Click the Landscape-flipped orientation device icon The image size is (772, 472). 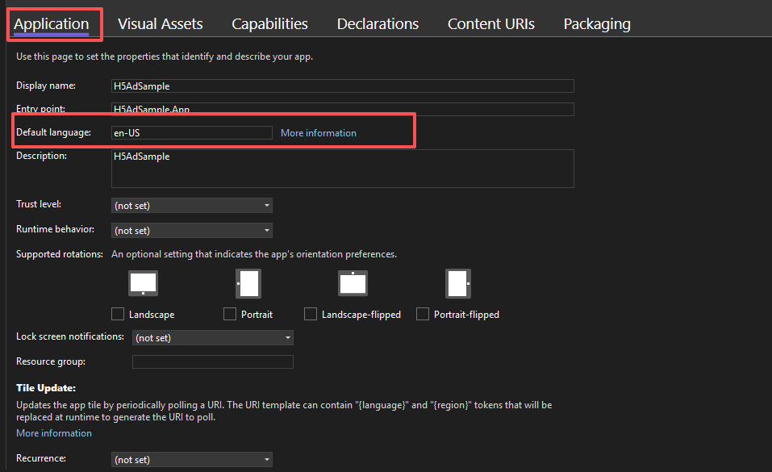(x=353, y=284)
